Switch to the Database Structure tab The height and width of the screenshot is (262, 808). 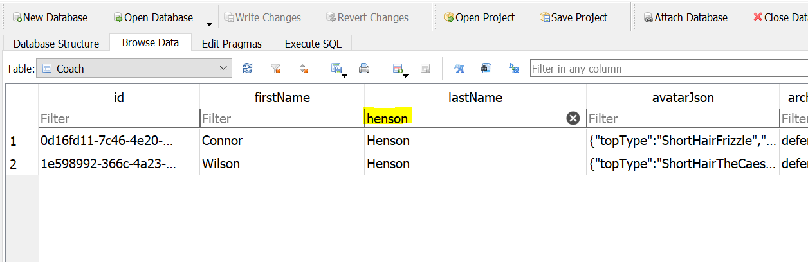tap(56, 44)
